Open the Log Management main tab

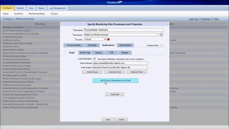click(x=58, y=8)
